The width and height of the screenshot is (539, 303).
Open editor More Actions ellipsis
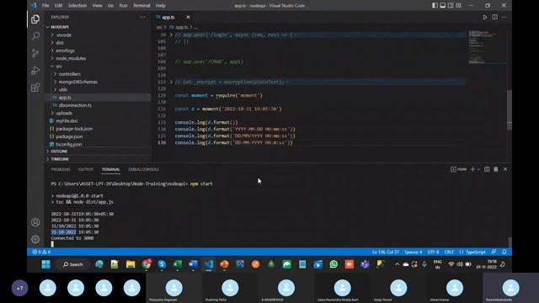504,17
